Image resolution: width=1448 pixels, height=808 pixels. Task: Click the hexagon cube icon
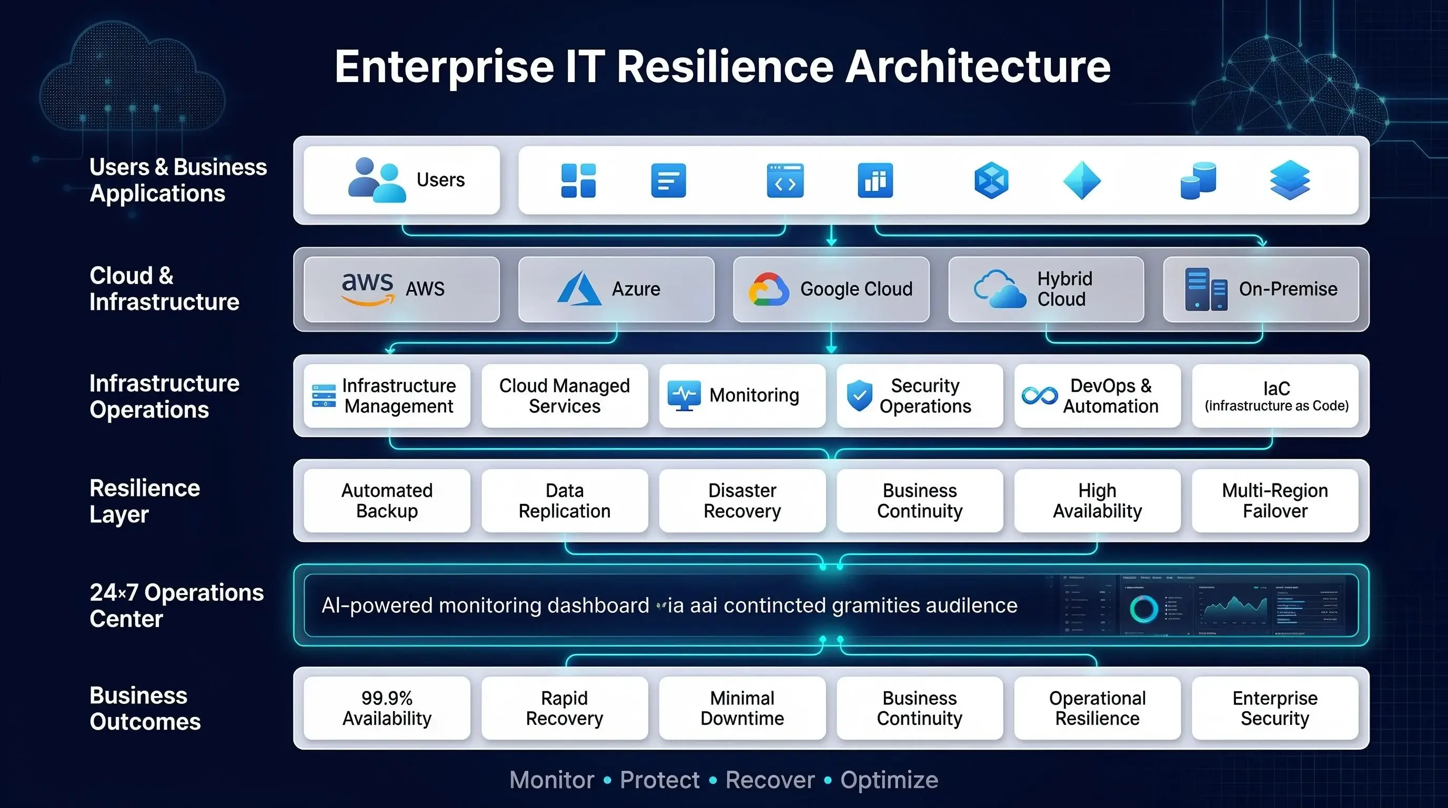coord(991,180)
